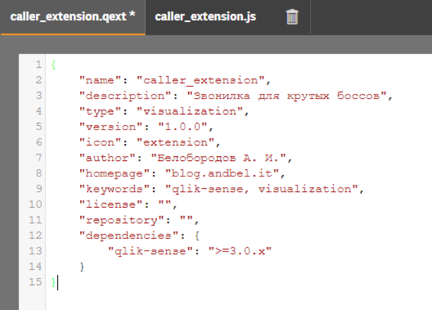Click the "repository" key on line 11
The width and height of the screenshot is (432, 310).
(121, 220)
